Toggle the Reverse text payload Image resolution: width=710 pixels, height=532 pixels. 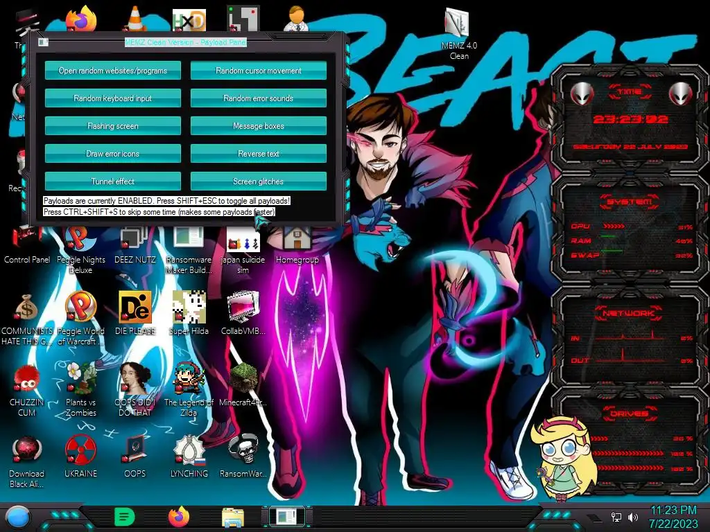(x=258, y=153)
